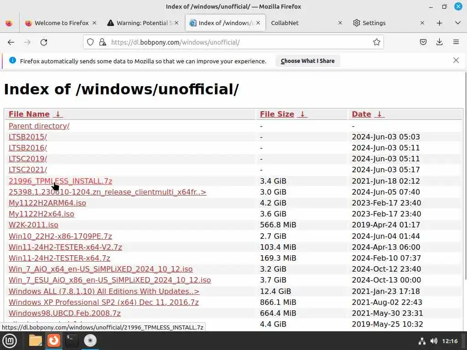Download 25398.1.230610-1204.zn_release file

pos(108,192)
